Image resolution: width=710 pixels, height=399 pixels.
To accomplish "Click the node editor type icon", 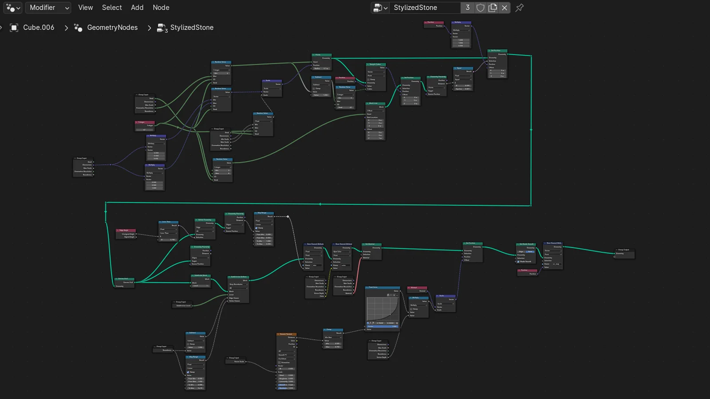I will coord(10,8).
